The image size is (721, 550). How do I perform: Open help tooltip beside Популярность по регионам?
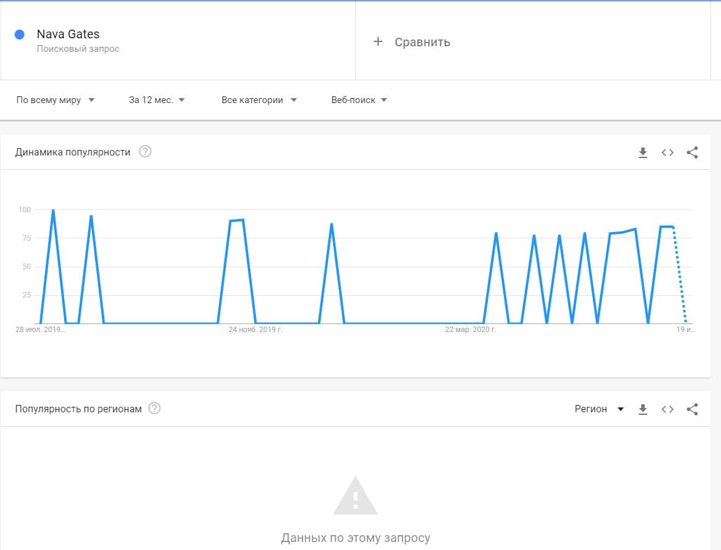click(x=154, y=409)
